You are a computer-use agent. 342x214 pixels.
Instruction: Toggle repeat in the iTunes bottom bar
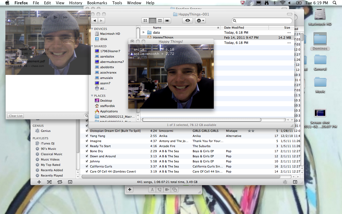click(60, 182)
